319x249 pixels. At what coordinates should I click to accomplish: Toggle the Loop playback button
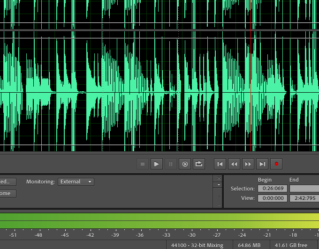point(199,164)
